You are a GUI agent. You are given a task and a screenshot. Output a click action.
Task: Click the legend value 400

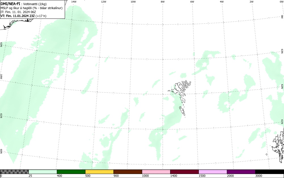point(59,176)
